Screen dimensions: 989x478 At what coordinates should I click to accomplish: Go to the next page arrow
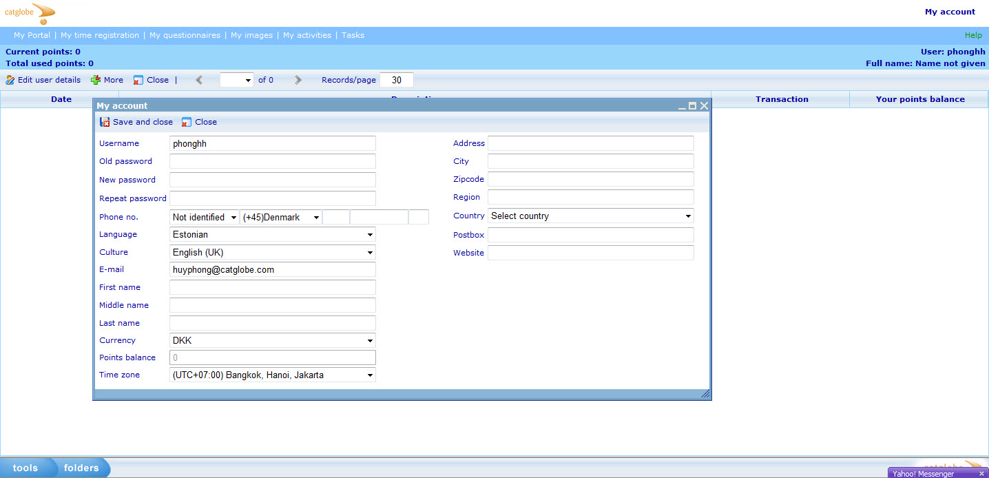298,80
